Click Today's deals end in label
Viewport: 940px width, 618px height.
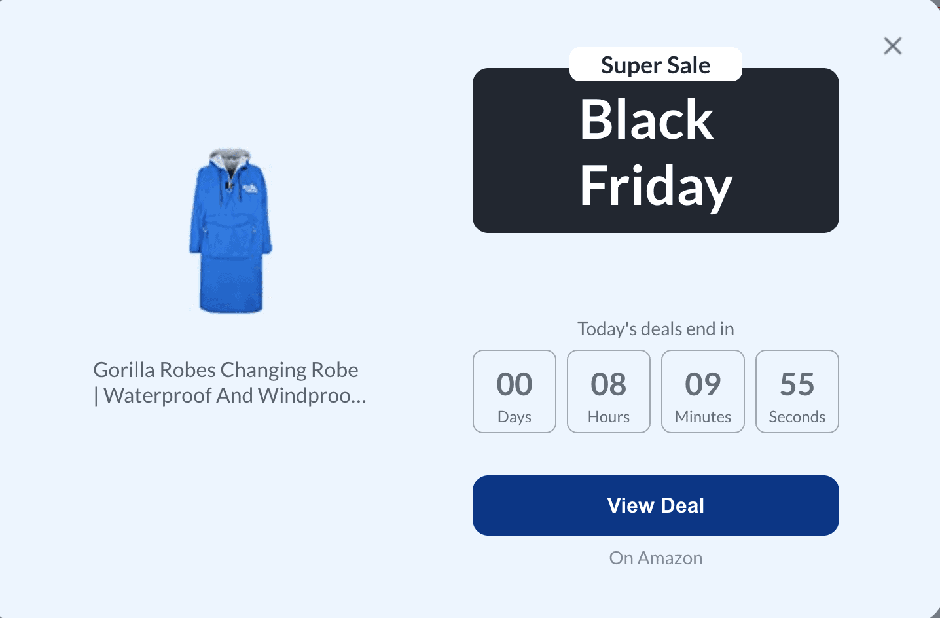(655, 329)
